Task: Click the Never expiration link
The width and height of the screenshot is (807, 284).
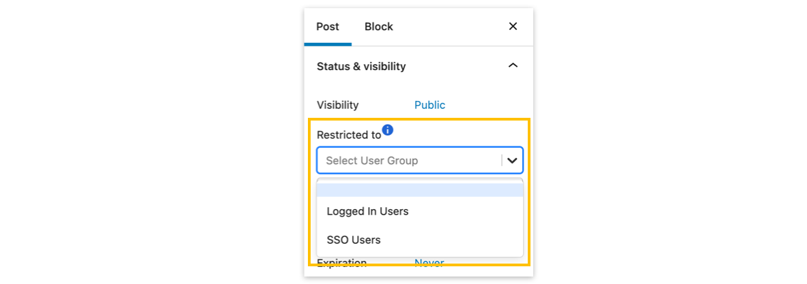Action: click(429, 263)
